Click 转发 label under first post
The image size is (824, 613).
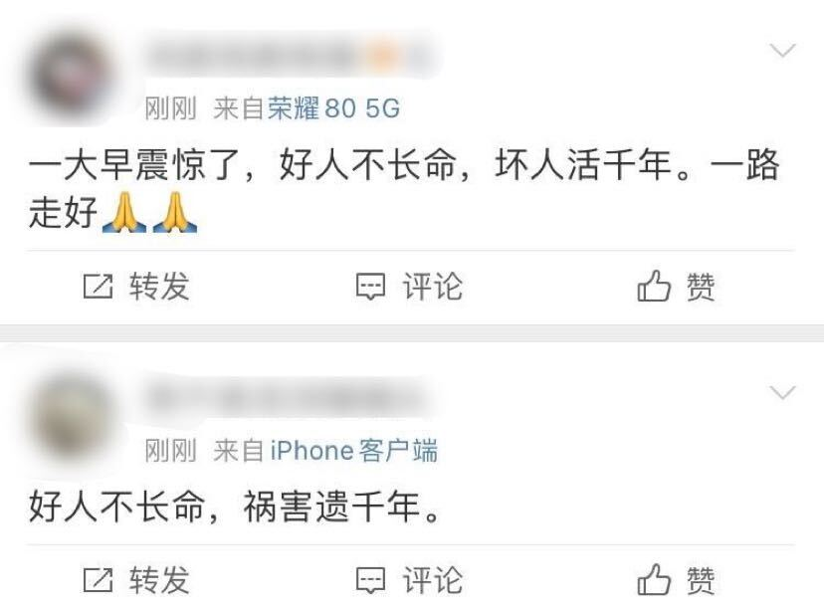[x=159, y=287]
